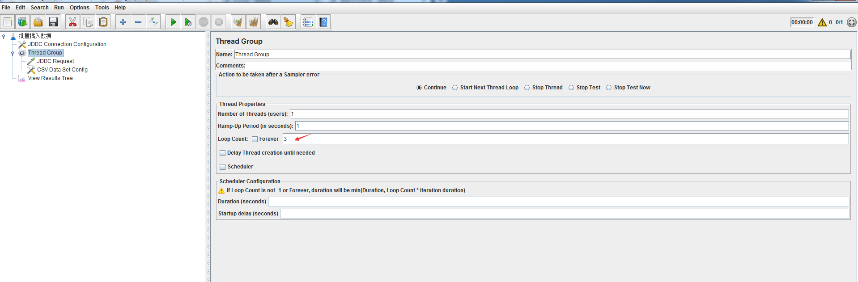Start test with no pauses icon
This screenshot has height=282, width=858.
click(x=188, y=22)
